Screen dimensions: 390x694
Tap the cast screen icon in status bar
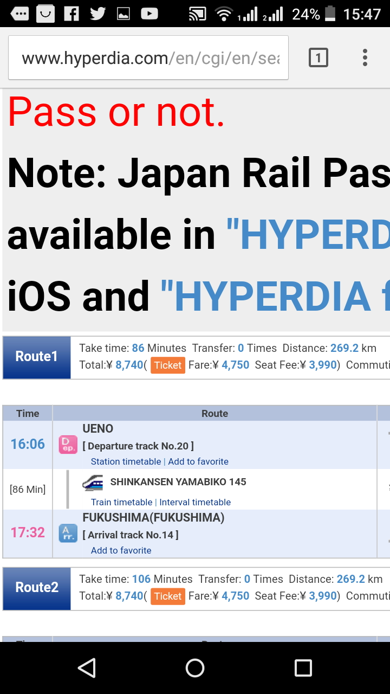click(x=198, y=14)
